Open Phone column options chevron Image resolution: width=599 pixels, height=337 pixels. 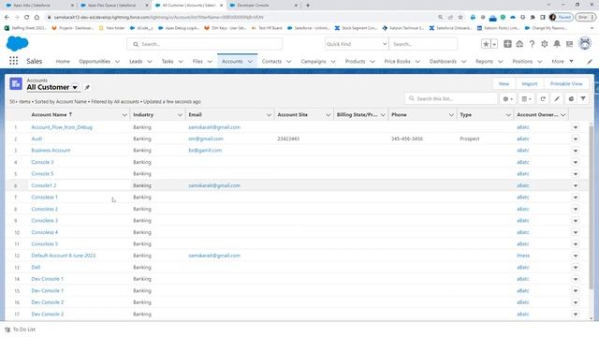[451, 114]
